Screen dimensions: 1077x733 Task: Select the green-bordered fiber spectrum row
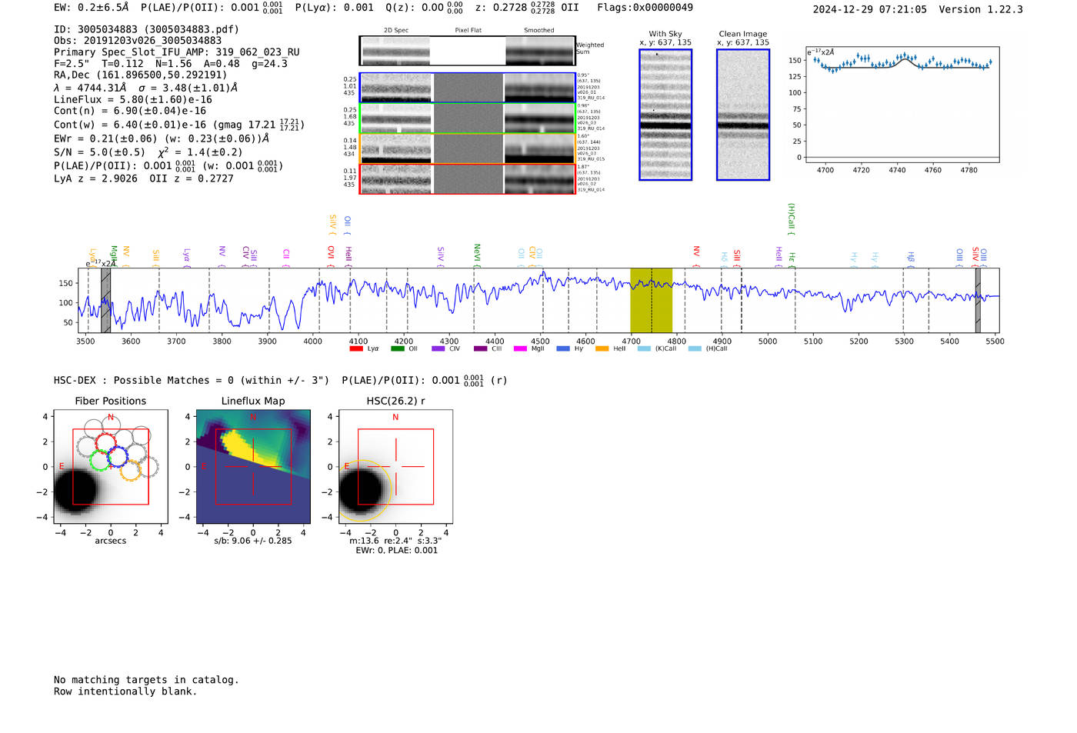467,118
